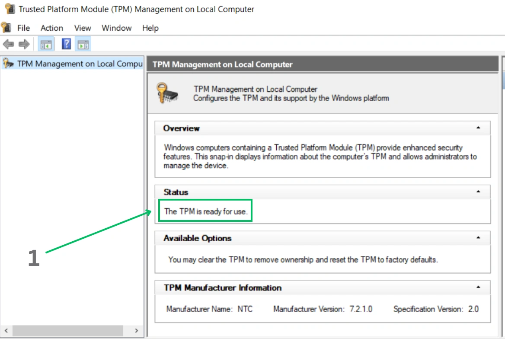Click the console icon beside the File menu

(6, 27)
